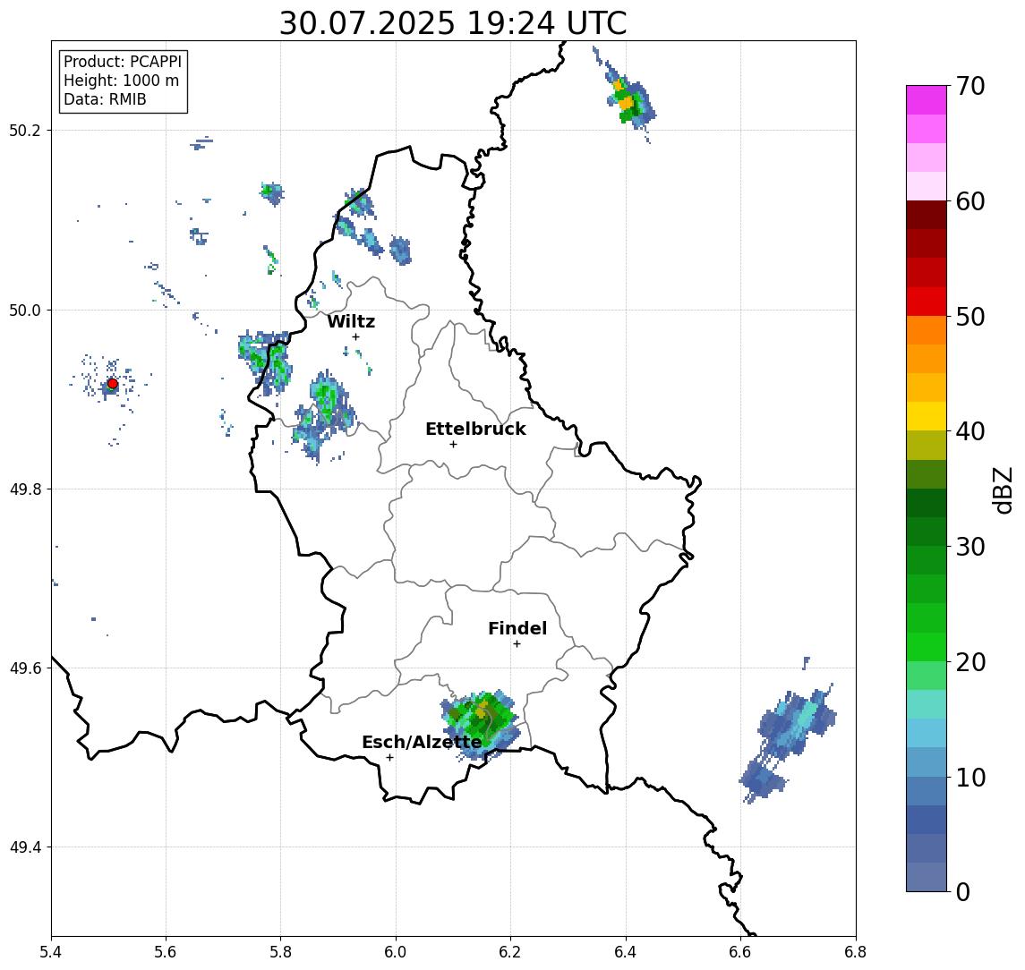Click latitude tick label 49.4
The image size is (1025, 970).
[25, 847]
